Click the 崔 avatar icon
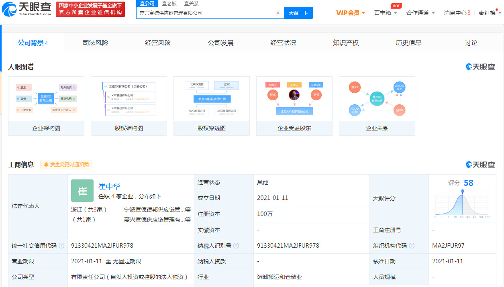Image resolution: width=504 pixels, height=287 pixels. point(82,191)
